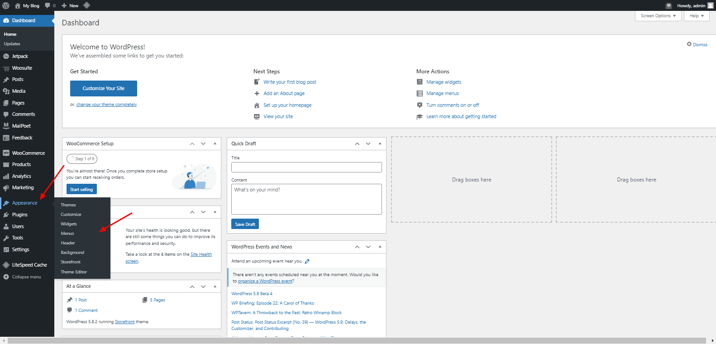716x344 pixels.
Task: Open the comments bubble in admin bar
Action: (x=48, y=5)
